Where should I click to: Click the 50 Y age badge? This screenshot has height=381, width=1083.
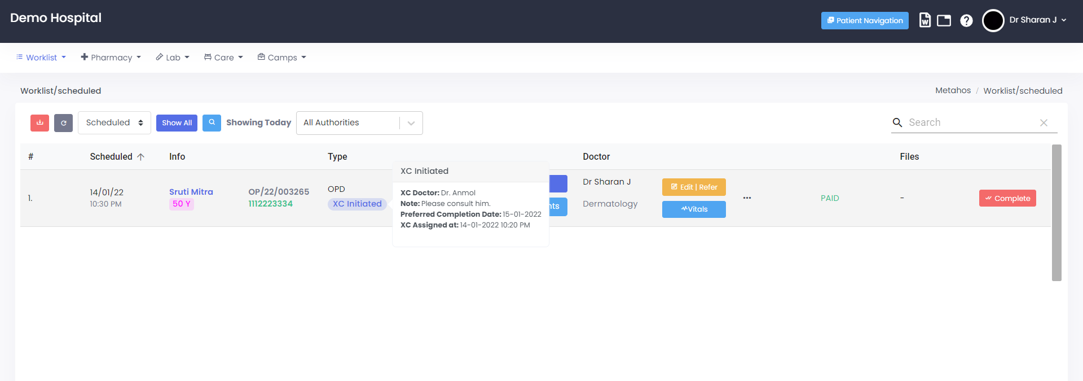click(x=182, y=204)
